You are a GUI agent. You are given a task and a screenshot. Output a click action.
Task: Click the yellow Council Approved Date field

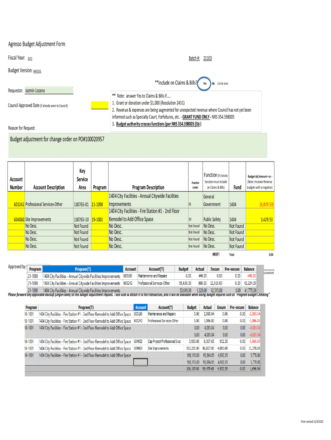(99, 105)
